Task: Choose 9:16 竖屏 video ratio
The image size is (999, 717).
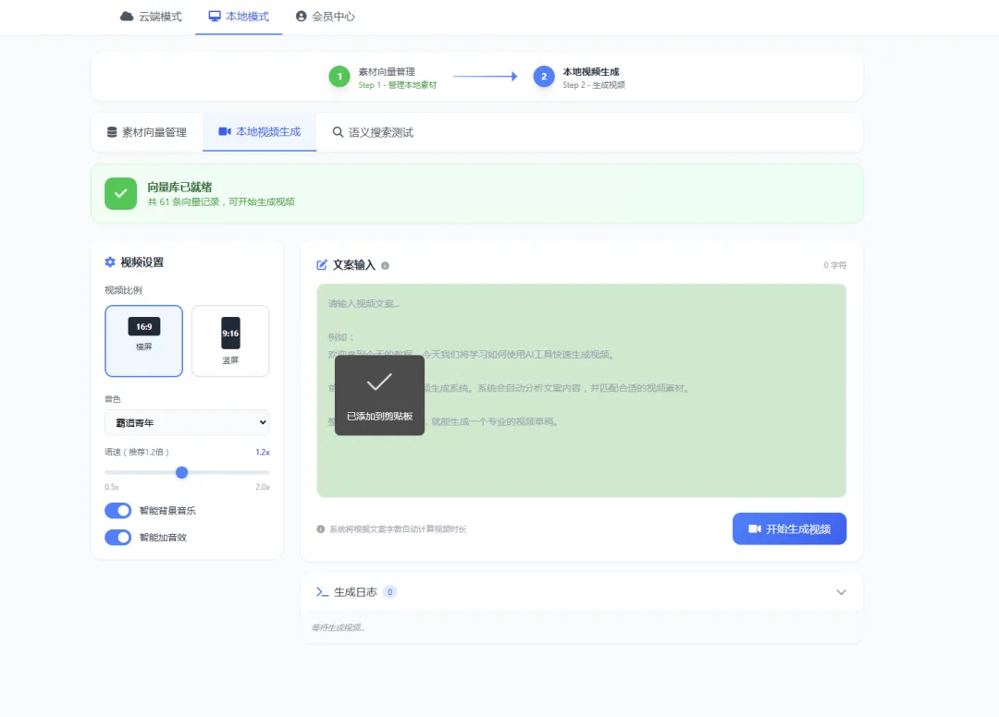Action: (x=230, y=341)
